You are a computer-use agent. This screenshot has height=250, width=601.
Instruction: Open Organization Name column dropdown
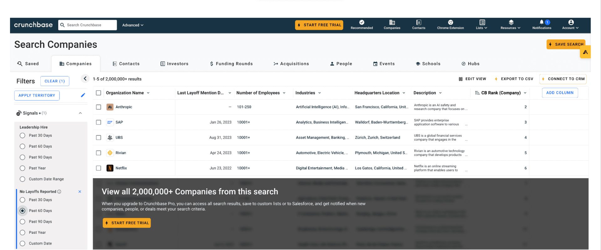[148, 93]
